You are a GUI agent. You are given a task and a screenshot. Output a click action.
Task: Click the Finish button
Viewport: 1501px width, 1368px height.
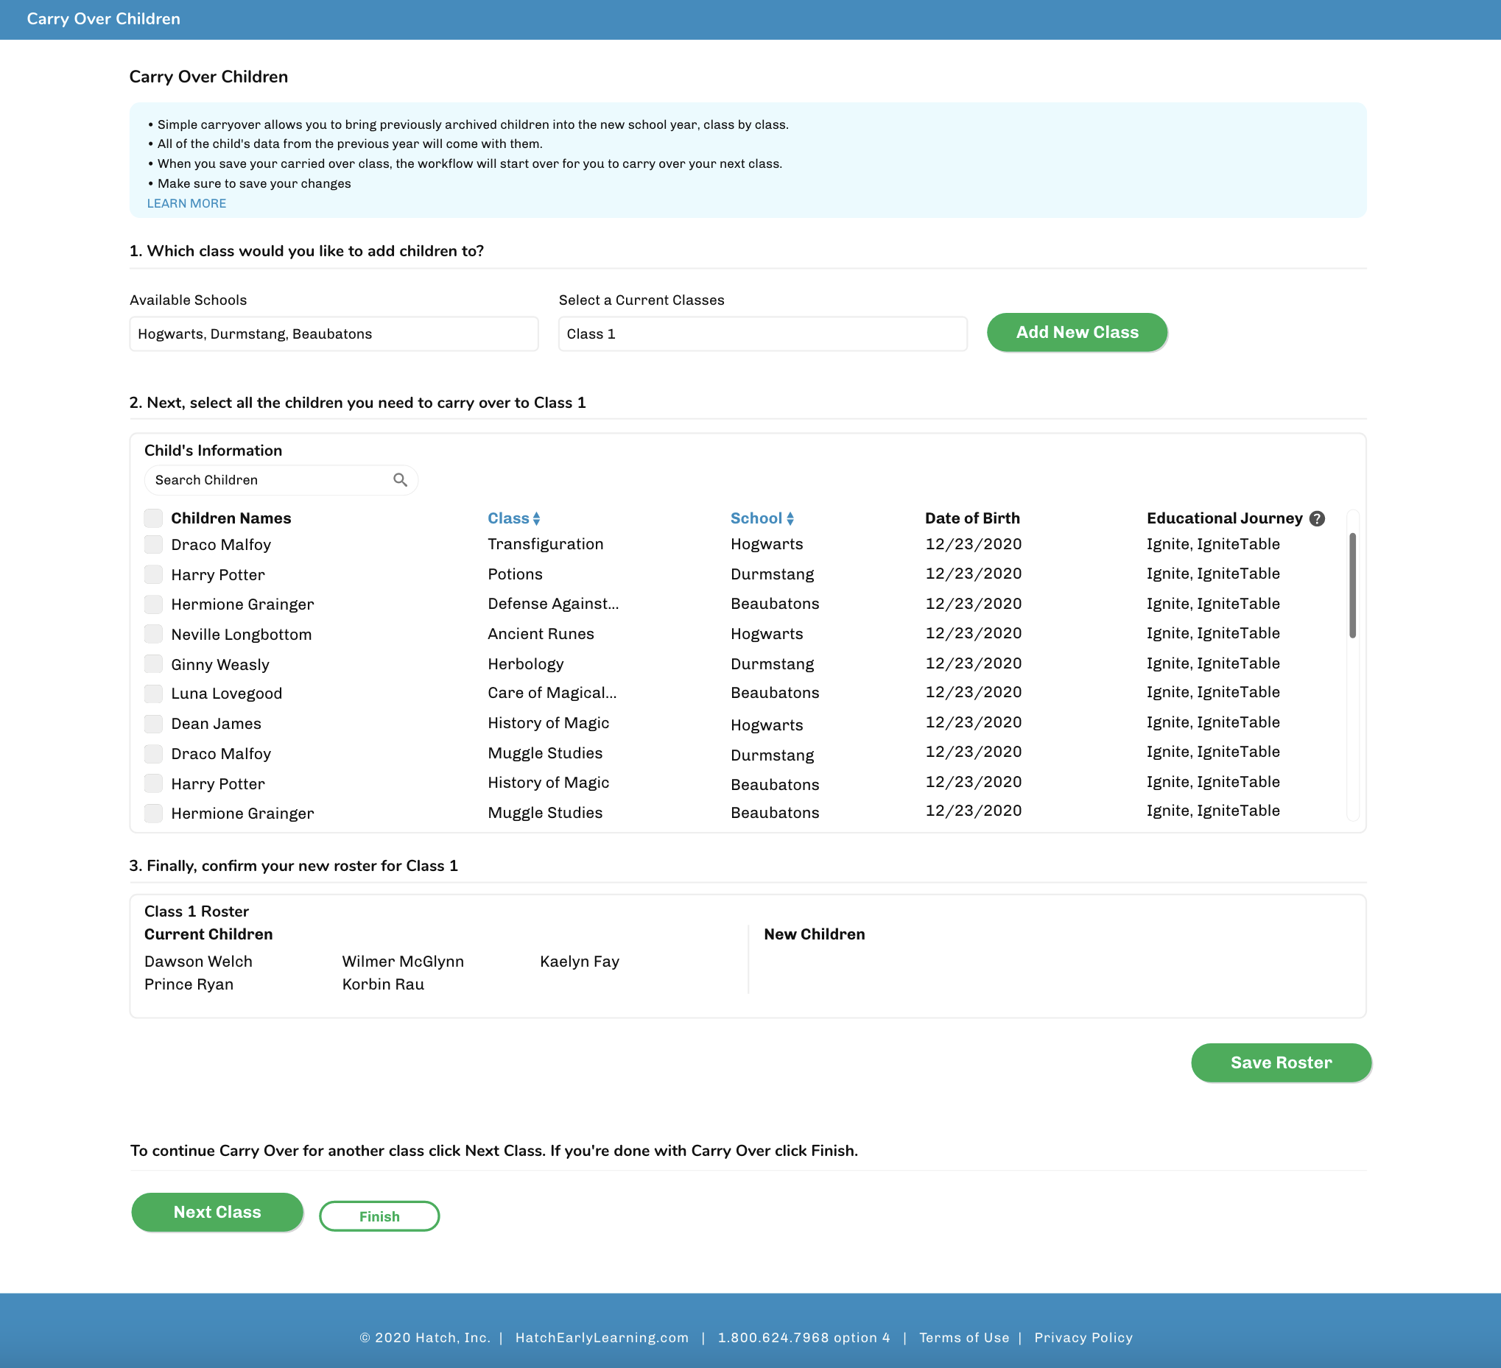379,1216
